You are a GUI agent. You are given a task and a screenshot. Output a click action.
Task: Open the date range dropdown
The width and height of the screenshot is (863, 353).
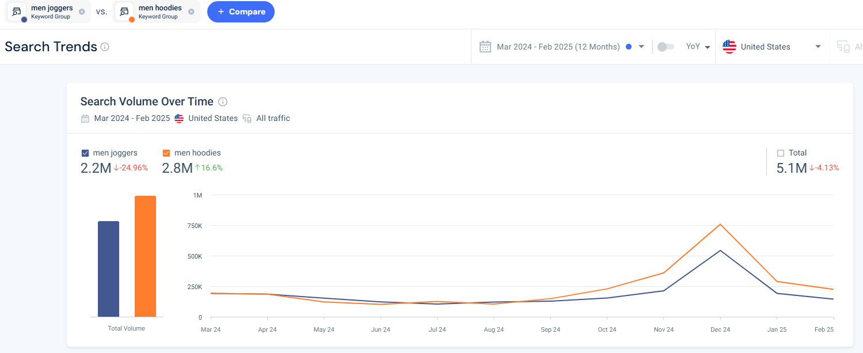click(641, 47)
